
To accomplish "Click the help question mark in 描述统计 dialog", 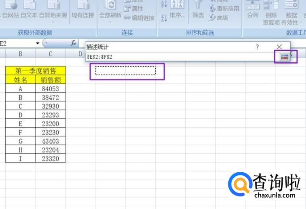I will [257, 47].
